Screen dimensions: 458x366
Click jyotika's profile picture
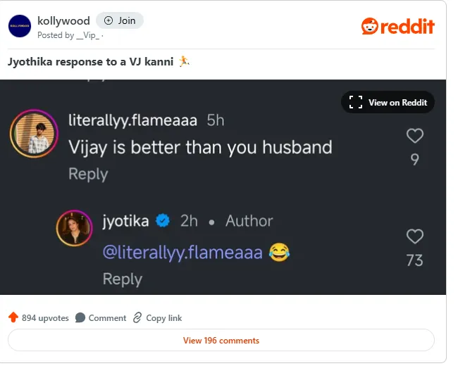click(76, 227)
